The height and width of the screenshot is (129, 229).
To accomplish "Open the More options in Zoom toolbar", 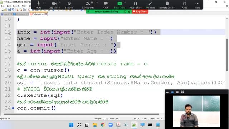I will (197, 5).
